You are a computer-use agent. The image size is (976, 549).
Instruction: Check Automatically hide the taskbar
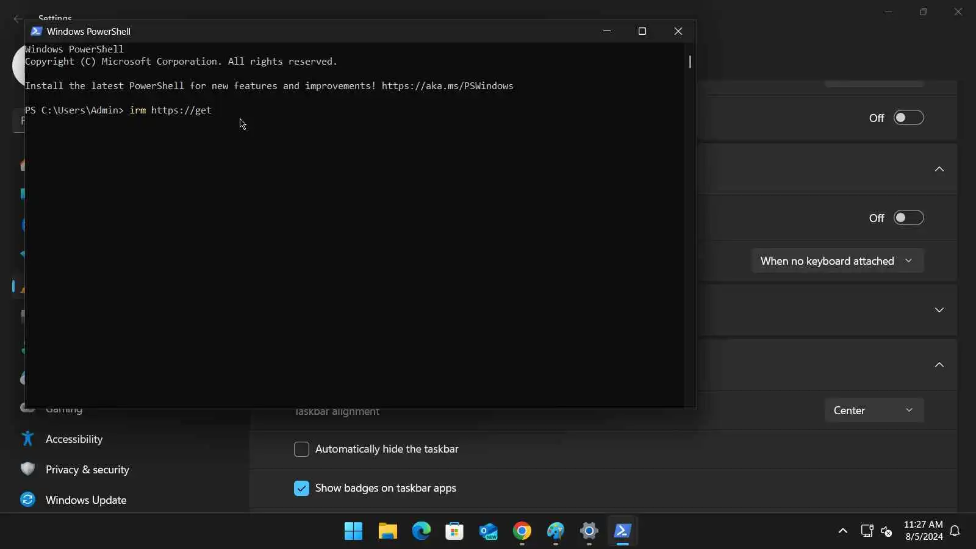(301, 450)
